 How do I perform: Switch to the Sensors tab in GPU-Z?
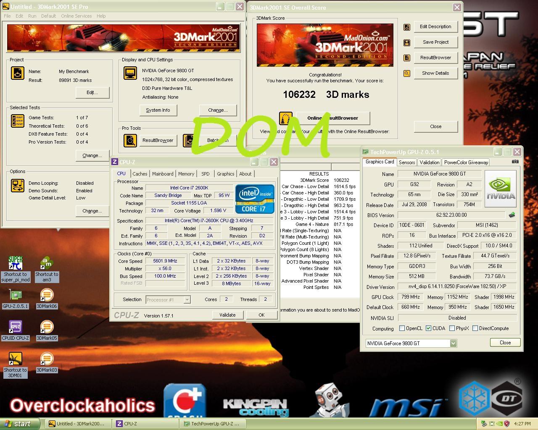407,163
